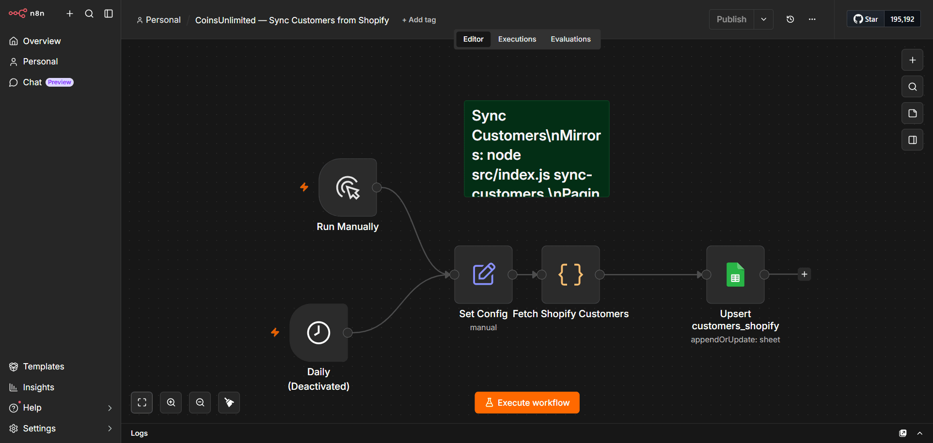The image size is (933, 443).
Task: Select the Run Manually trigger node
Action: click(x=348, y=187)
